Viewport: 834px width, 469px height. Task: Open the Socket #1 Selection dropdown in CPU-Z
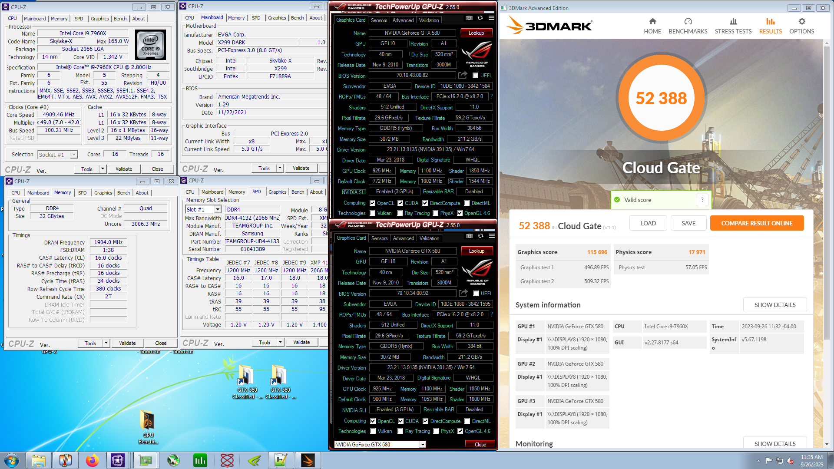tap(57, 155)
